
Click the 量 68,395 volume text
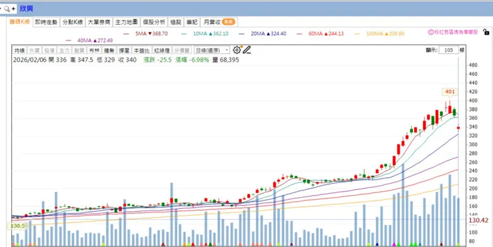(225, 60)
